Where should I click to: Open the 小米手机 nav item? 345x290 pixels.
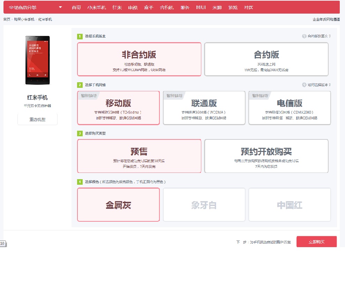point(97,7)
